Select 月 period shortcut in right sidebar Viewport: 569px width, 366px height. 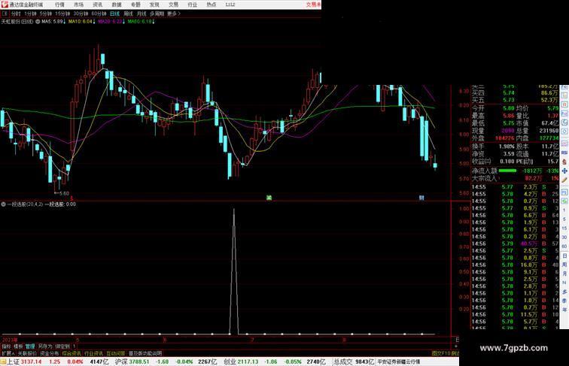(x=564, y=274)
